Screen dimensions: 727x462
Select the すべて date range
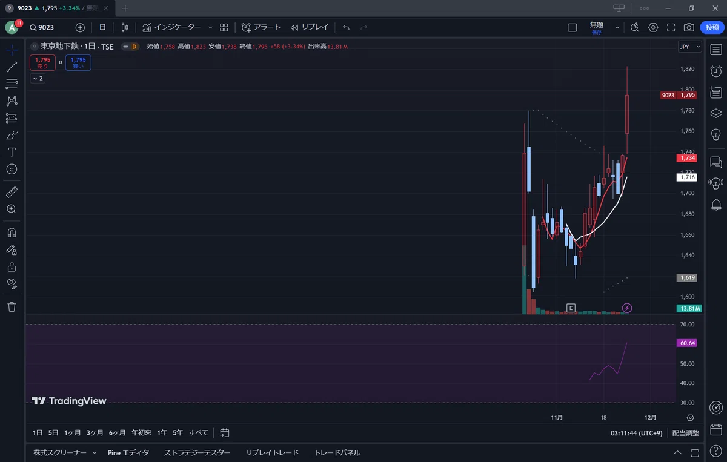(x=199, y=433)
